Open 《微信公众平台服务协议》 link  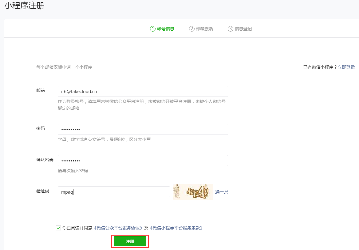tap(118, 228)
